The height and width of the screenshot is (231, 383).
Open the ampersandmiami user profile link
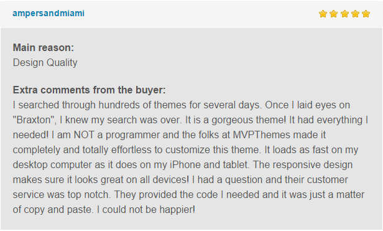tap(48, 13)
